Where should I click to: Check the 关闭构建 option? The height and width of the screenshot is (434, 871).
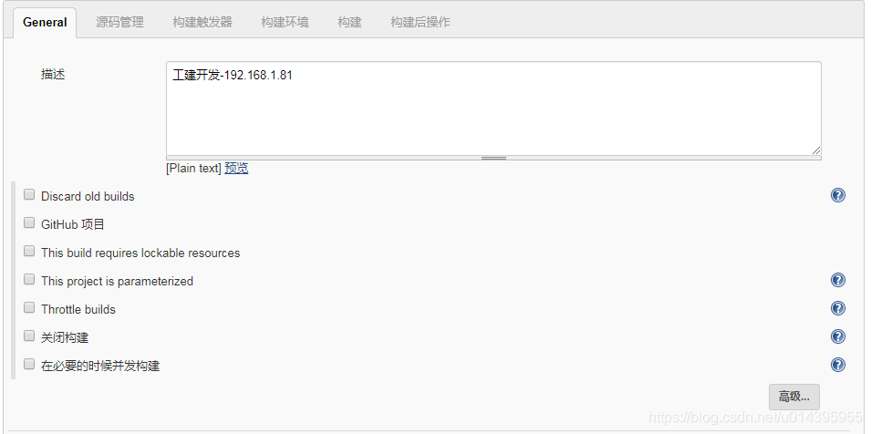pyautogui.click(x=29, y=336)
